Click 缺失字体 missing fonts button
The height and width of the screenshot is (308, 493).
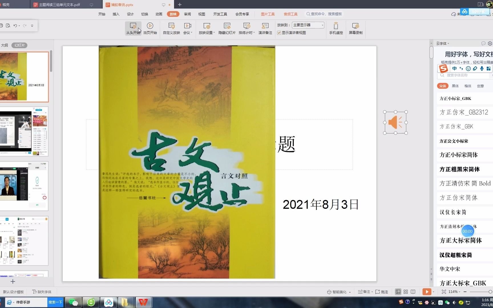(42, 292)
